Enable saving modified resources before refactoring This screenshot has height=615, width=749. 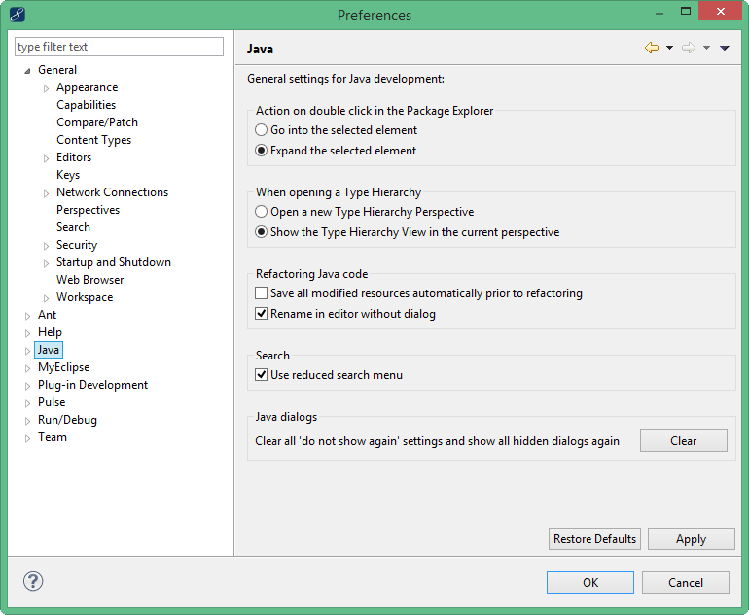(261, 293)
